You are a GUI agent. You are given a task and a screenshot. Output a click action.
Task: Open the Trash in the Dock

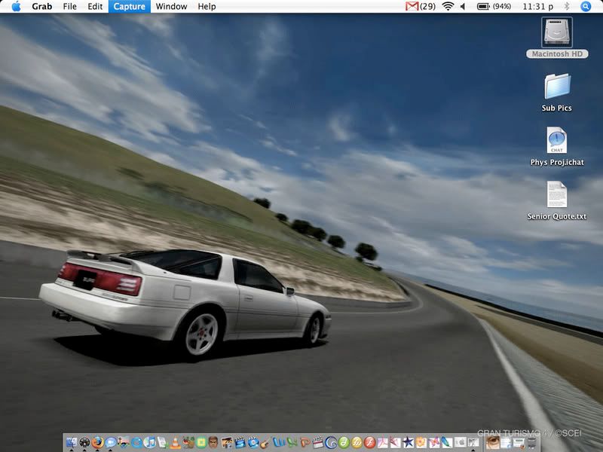tap(531, 443)
